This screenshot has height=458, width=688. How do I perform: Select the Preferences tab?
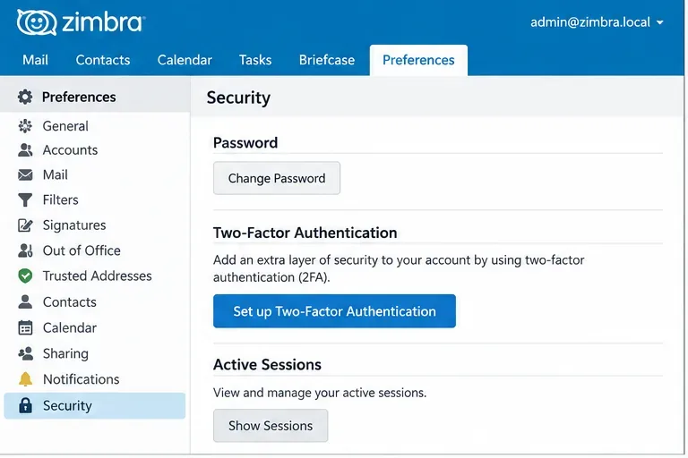[x=418, y=60]
